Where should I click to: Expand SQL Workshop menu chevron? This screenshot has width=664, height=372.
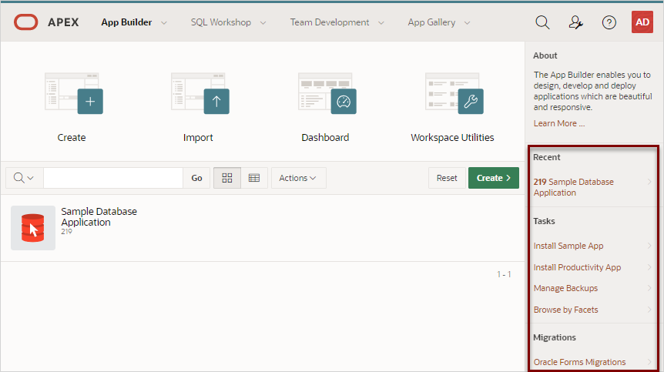[x=263, y=23]
